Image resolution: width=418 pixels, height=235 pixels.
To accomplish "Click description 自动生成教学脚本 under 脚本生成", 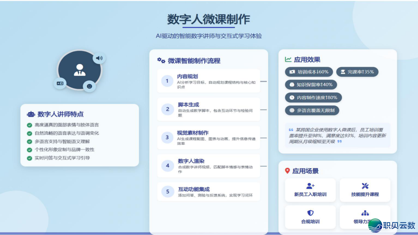I will pos(215,113).
